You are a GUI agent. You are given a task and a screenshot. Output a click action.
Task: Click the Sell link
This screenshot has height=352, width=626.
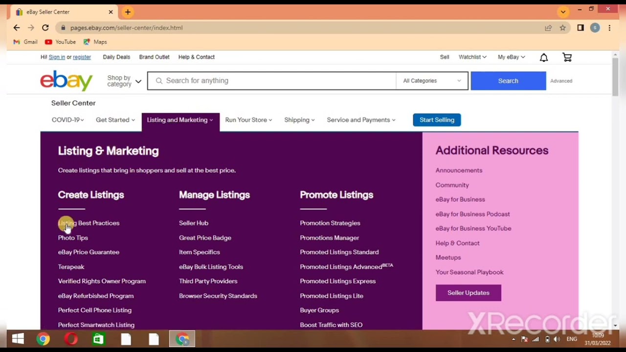click(445, 57)
